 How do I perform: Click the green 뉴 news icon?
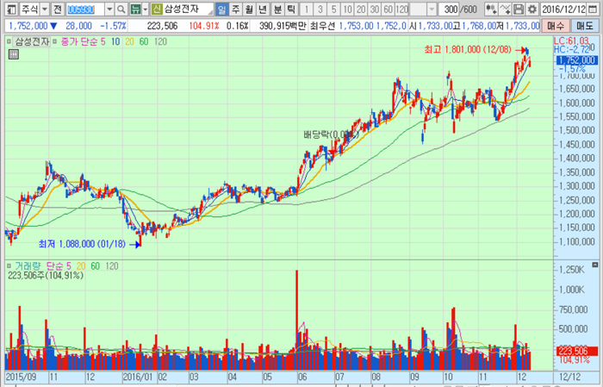click(x=135, y=9)
